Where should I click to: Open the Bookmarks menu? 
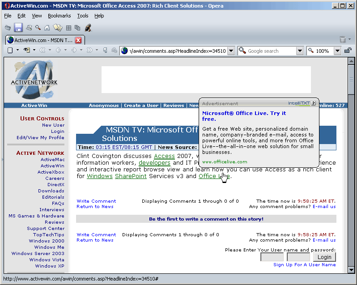point(59,16)
